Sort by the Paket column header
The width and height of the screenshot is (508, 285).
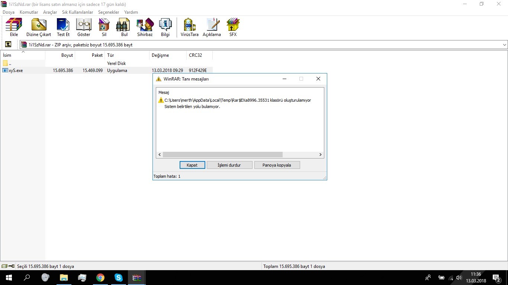90,55
